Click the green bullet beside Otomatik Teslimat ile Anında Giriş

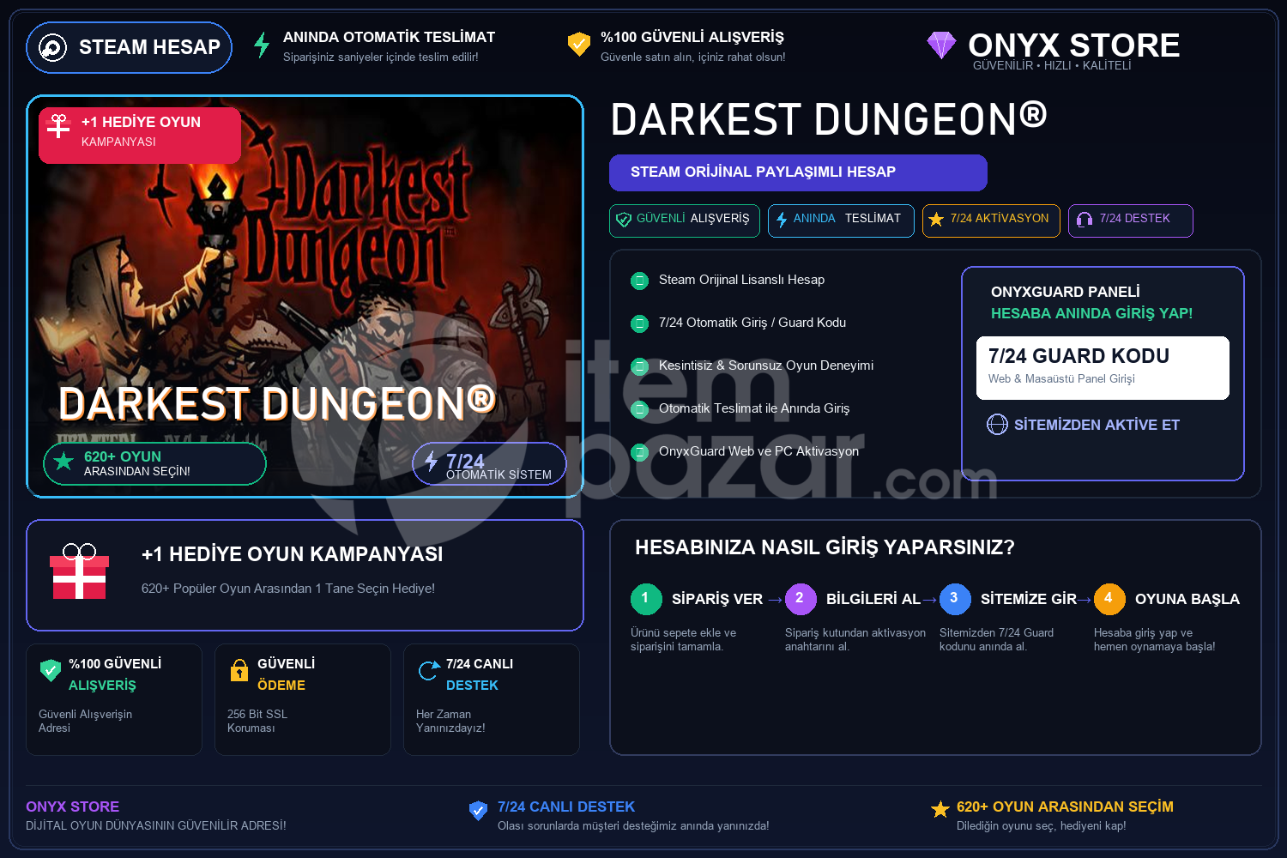click(639, 409)
